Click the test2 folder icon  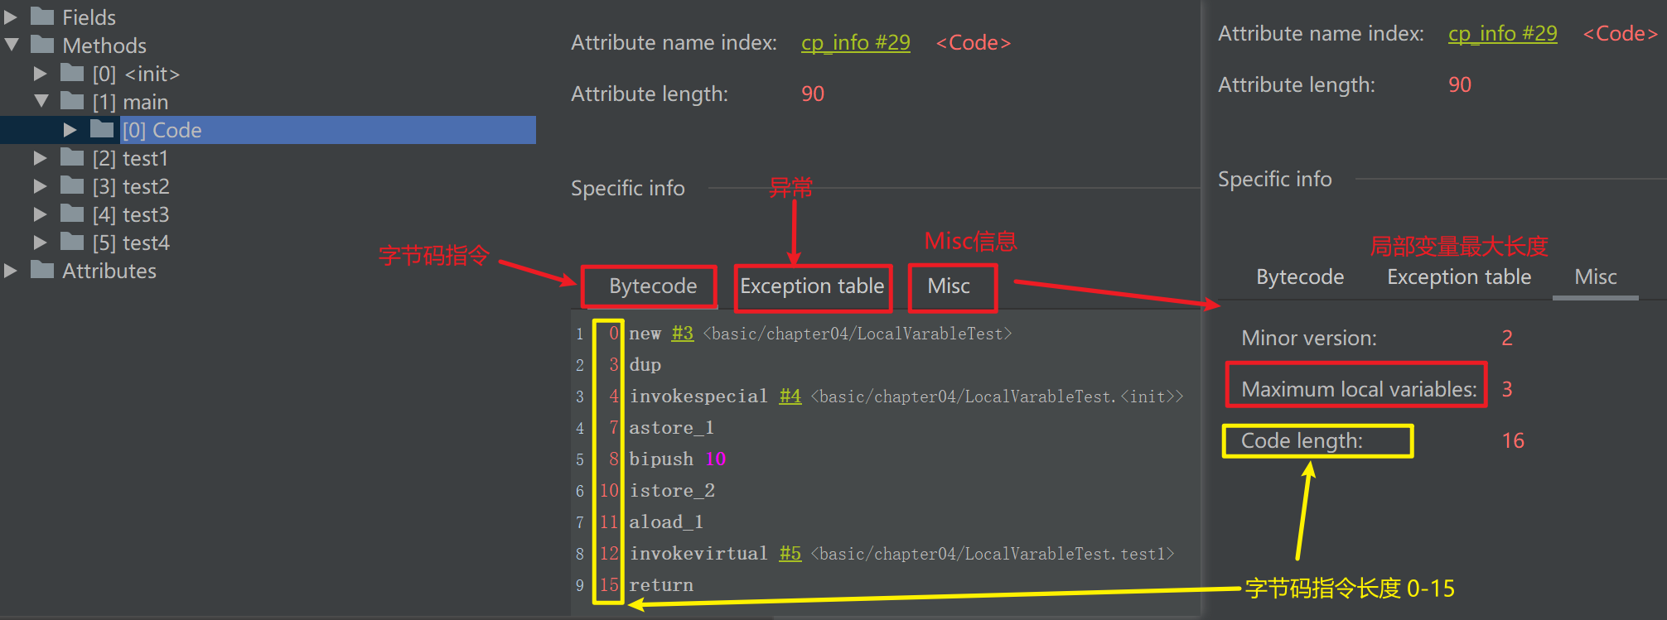72,185
